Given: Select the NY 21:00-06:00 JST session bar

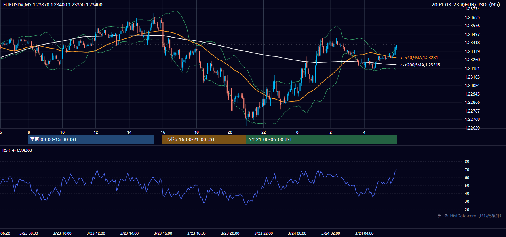Looking at the screenshot, I should (x=321, y=139).
